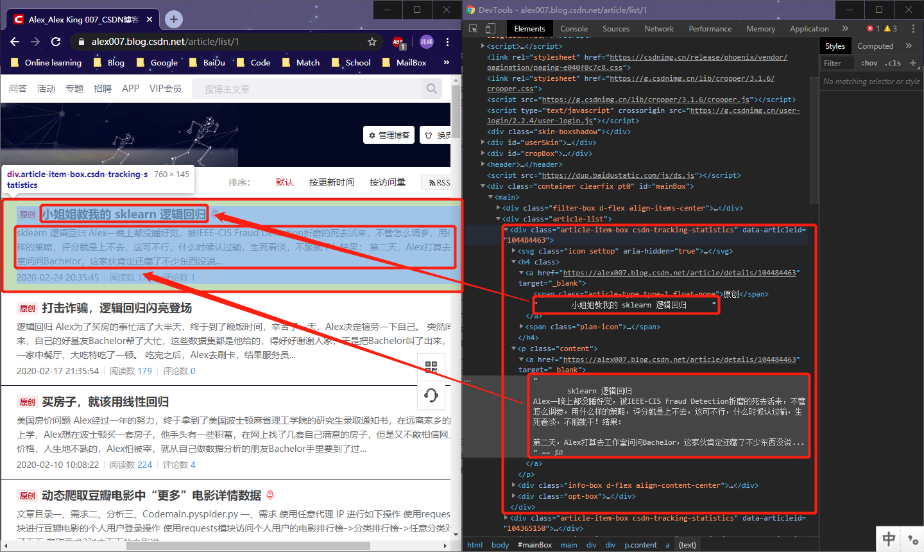Open the hidden panels chevron in DevTools

pos(846,28)
